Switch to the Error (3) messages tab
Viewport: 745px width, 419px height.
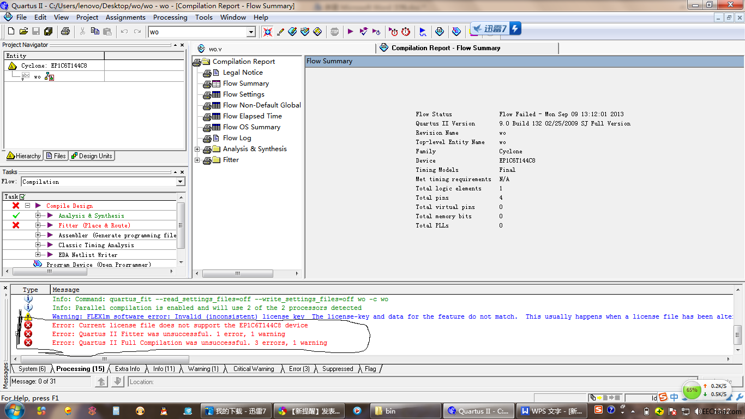pos(299,369)
